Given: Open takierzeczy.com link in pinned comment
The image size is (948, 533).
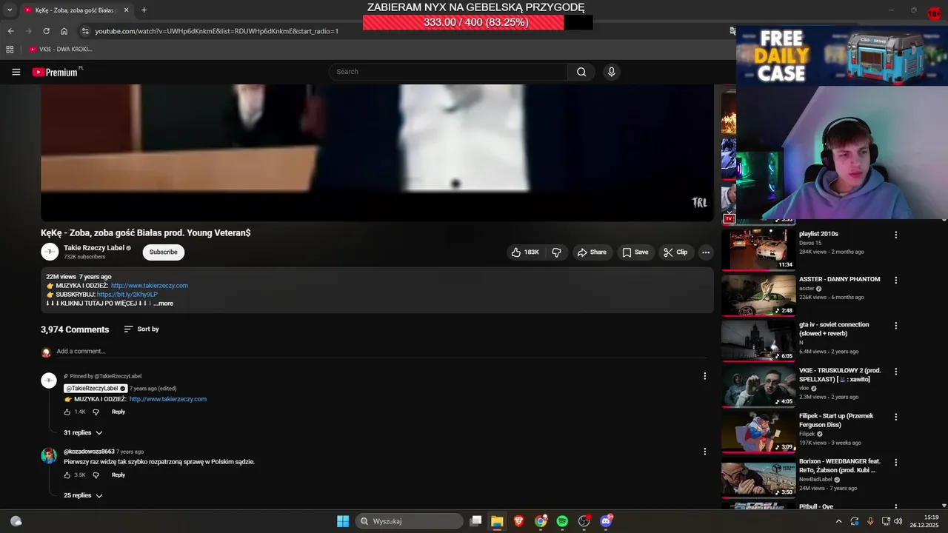Looking at the screenshot, I should point(168,400).
